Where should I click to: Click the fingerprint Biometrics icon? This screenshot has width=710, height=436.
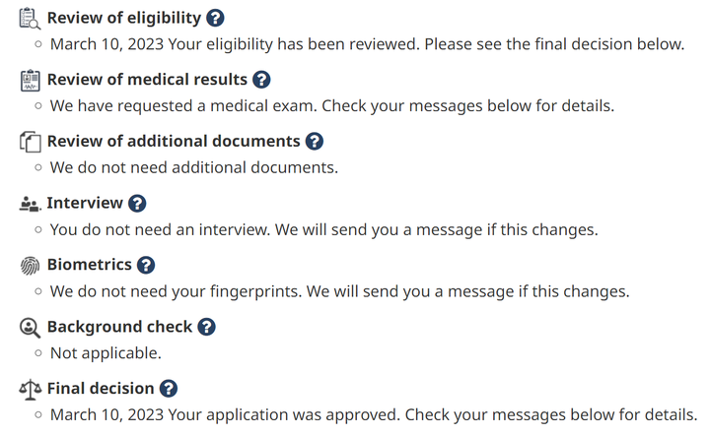coord(31,265)
